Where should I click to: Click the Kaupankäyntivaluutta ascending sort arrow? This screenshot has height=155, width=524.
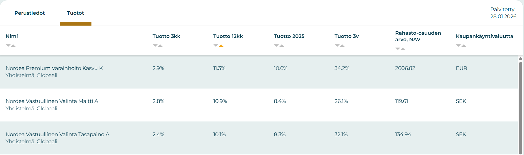coord(464,46)
